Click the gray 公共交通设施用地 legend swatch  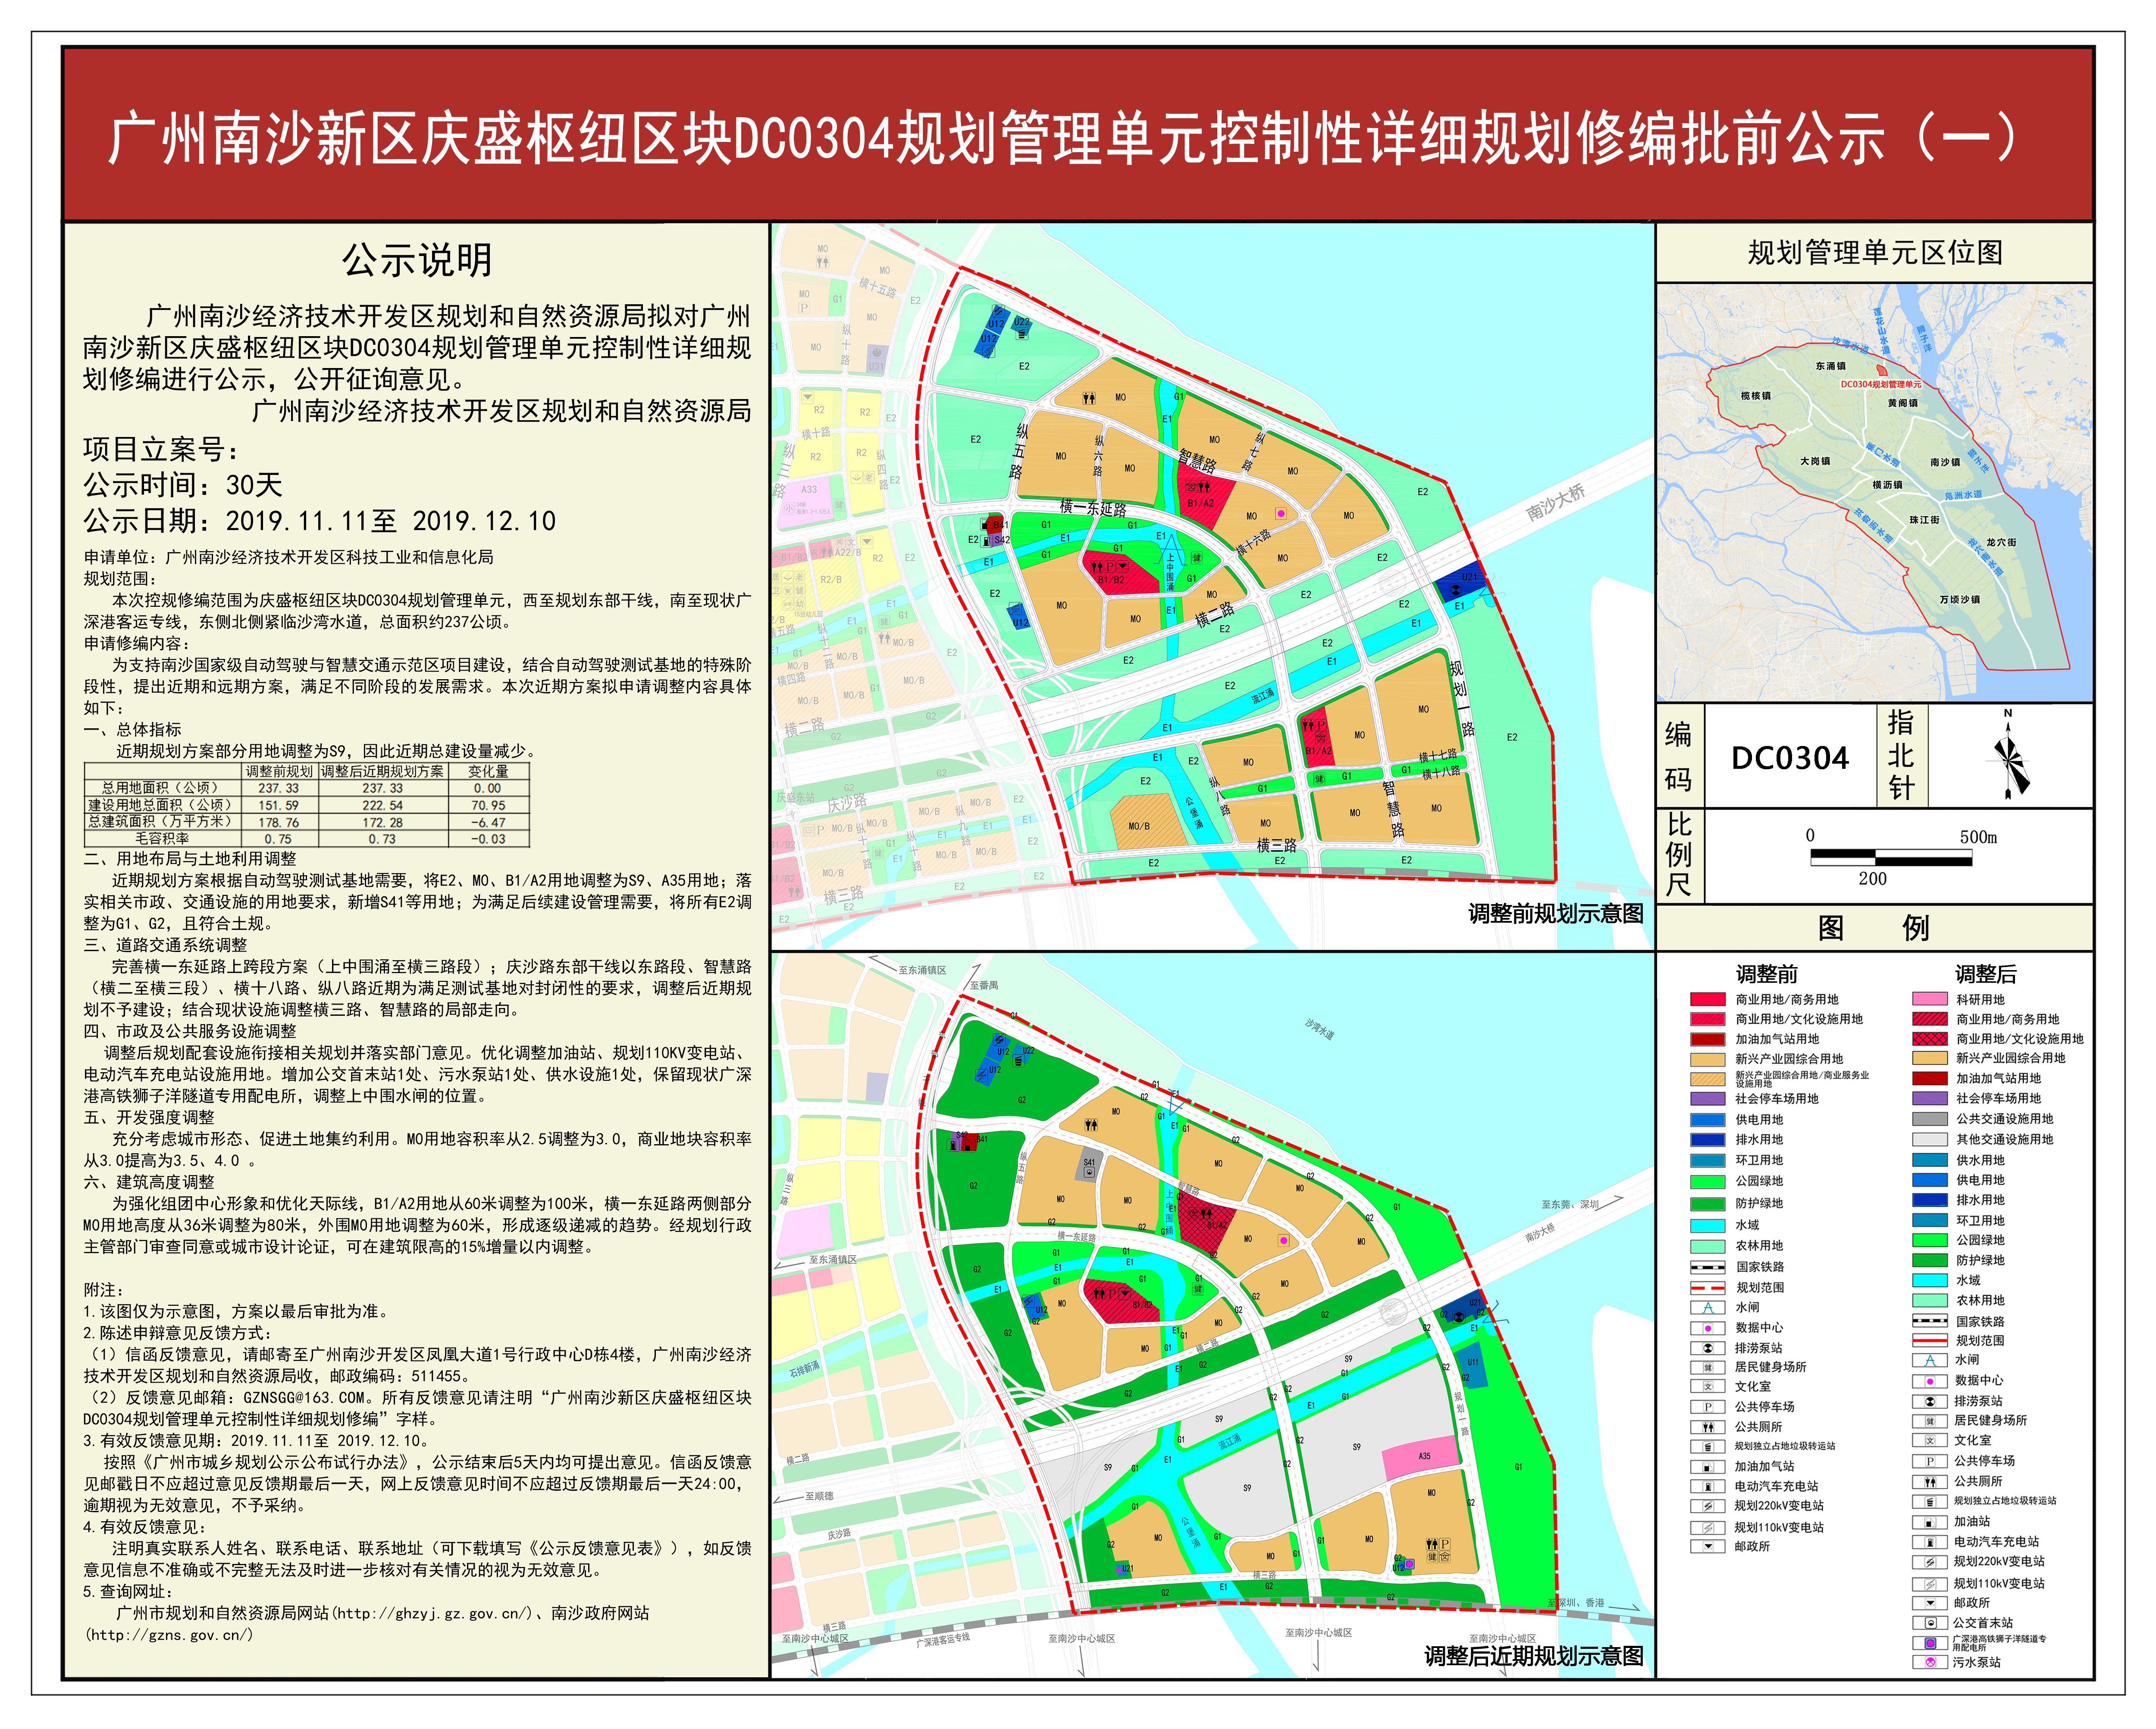click(1929, 1119)
